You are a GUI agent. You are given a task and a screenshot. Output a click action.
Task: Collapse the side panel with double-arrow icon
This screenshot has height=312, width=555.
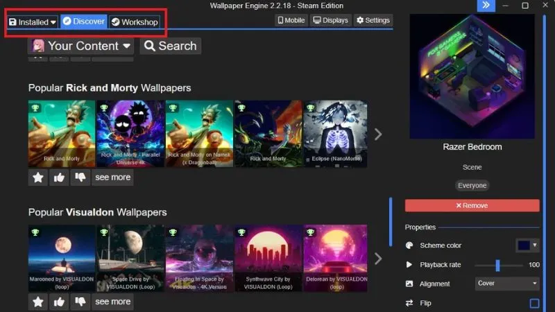click(x=486, y=6)
